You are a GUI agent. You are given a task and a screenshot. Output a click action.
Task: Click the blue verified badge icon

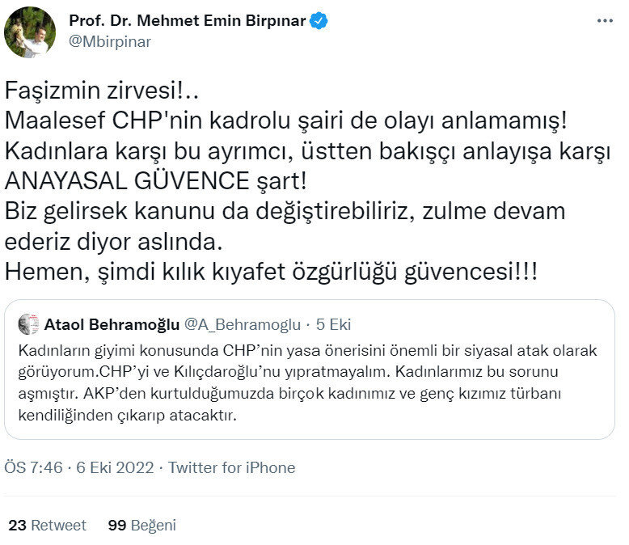pos(319,21)
